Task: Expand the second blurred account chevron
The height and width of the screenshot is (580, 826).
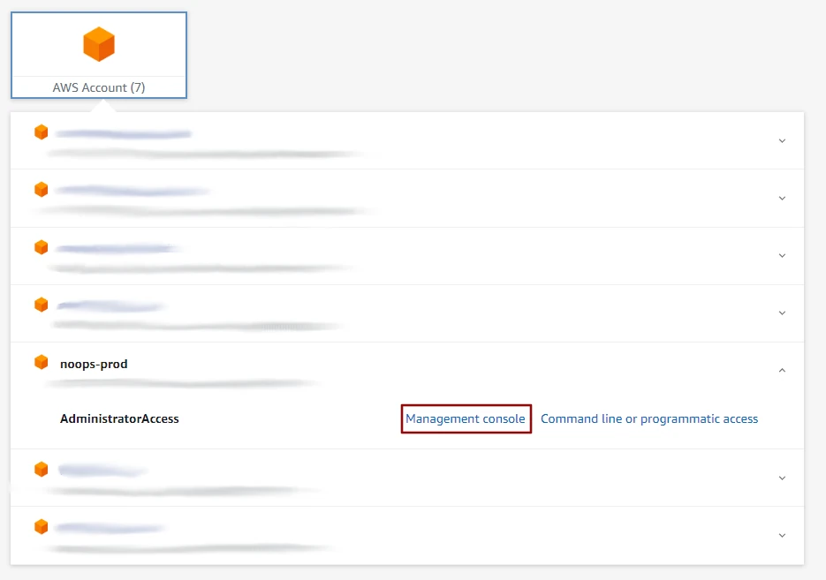Action: pyautogui.click(x=783, y=199)
